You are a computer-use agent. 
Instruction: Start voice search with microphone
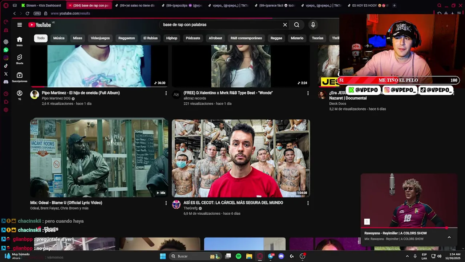coord(313,25)
